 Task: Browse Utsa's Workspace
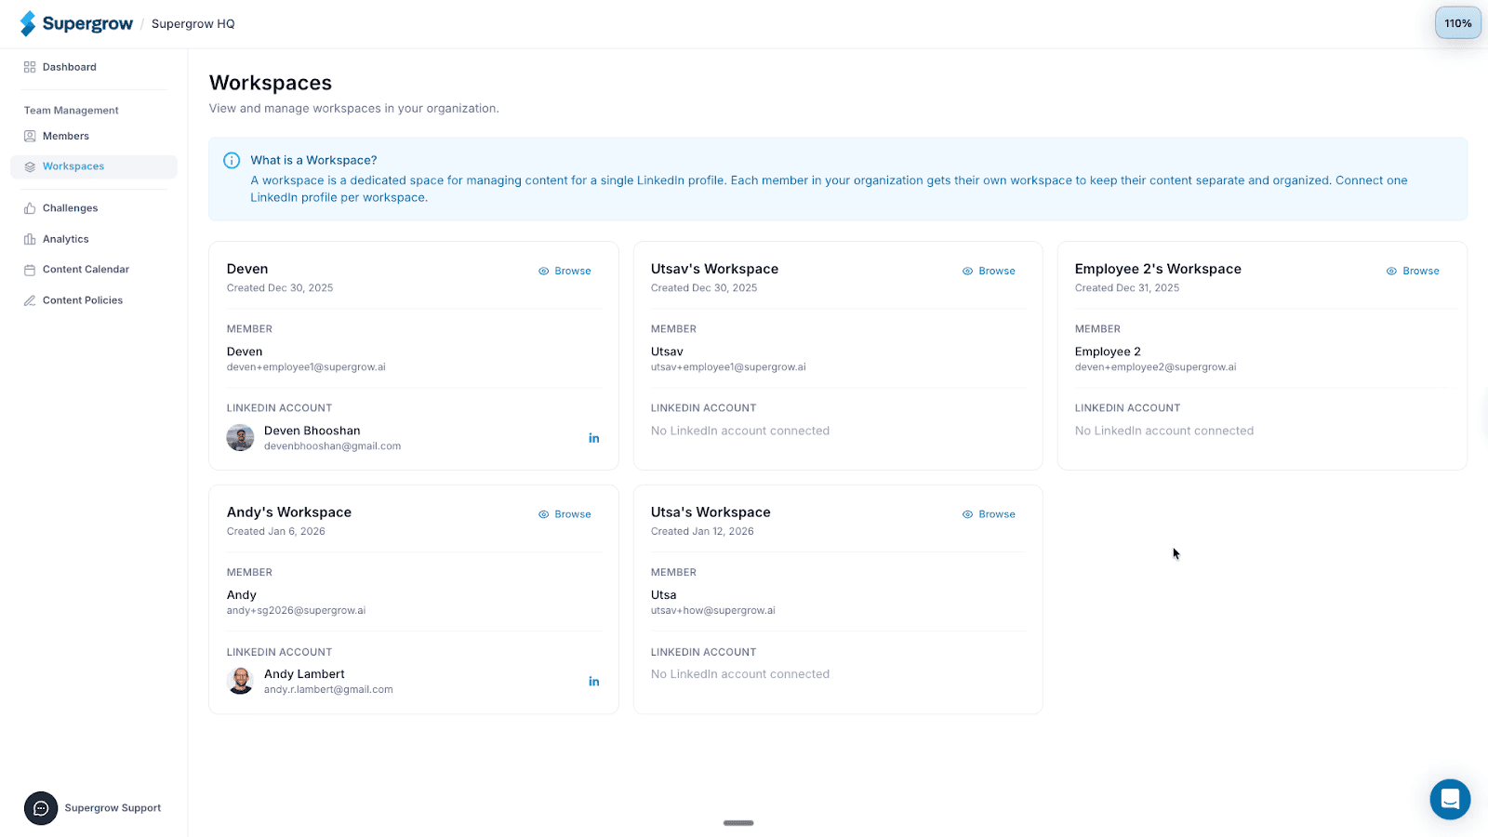tap(989, 514)
